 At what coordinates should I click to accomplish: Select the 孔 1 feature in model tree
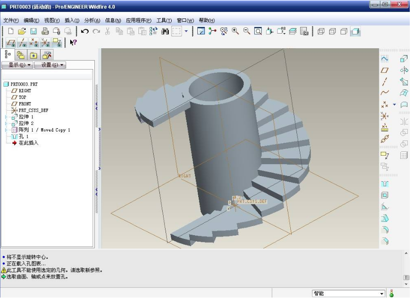23,136
